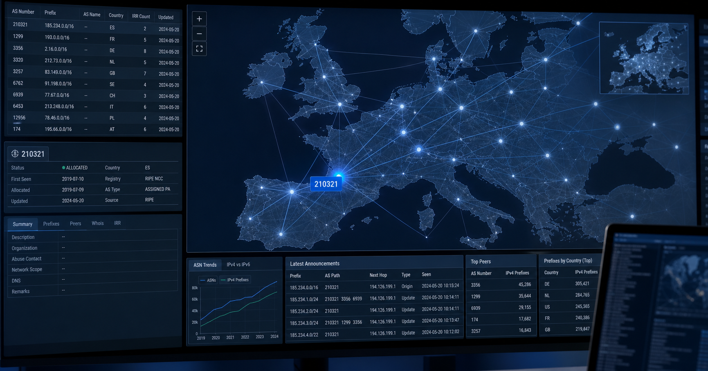Select top peer 1299 row

(501, 296)
